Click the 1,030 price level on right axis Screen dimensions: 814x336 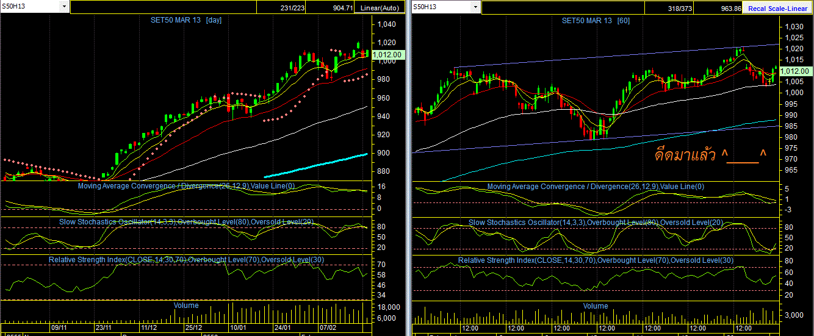[795, 27]
